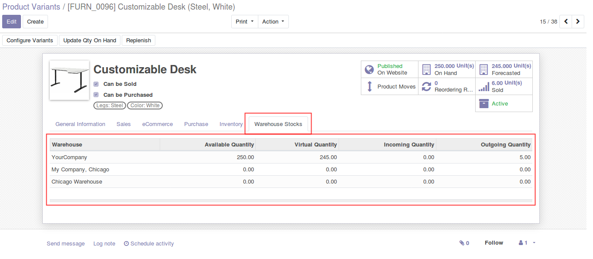Viewport: 593px width, 259px height.
Task: Open Product Variants breadcrumb link
Action: [31, 7]
